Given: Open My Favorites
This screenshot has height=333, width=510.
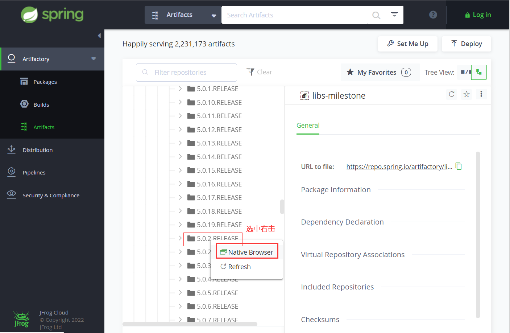Looking at the screenshot, I should (380, 72).
